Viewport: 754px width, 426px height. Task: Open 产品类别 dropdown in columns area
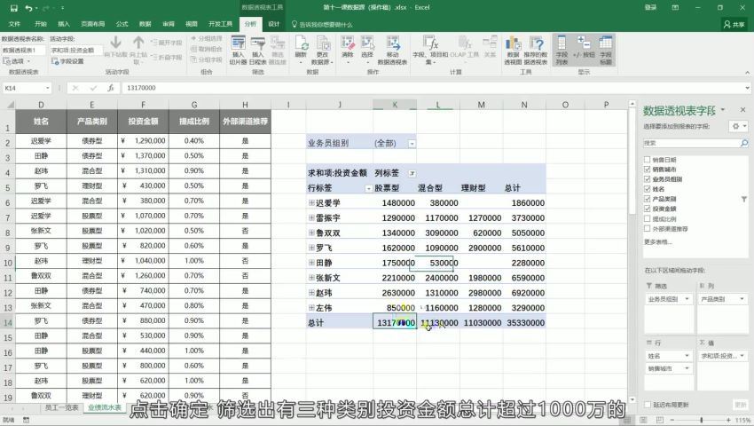tap(742, 299)
